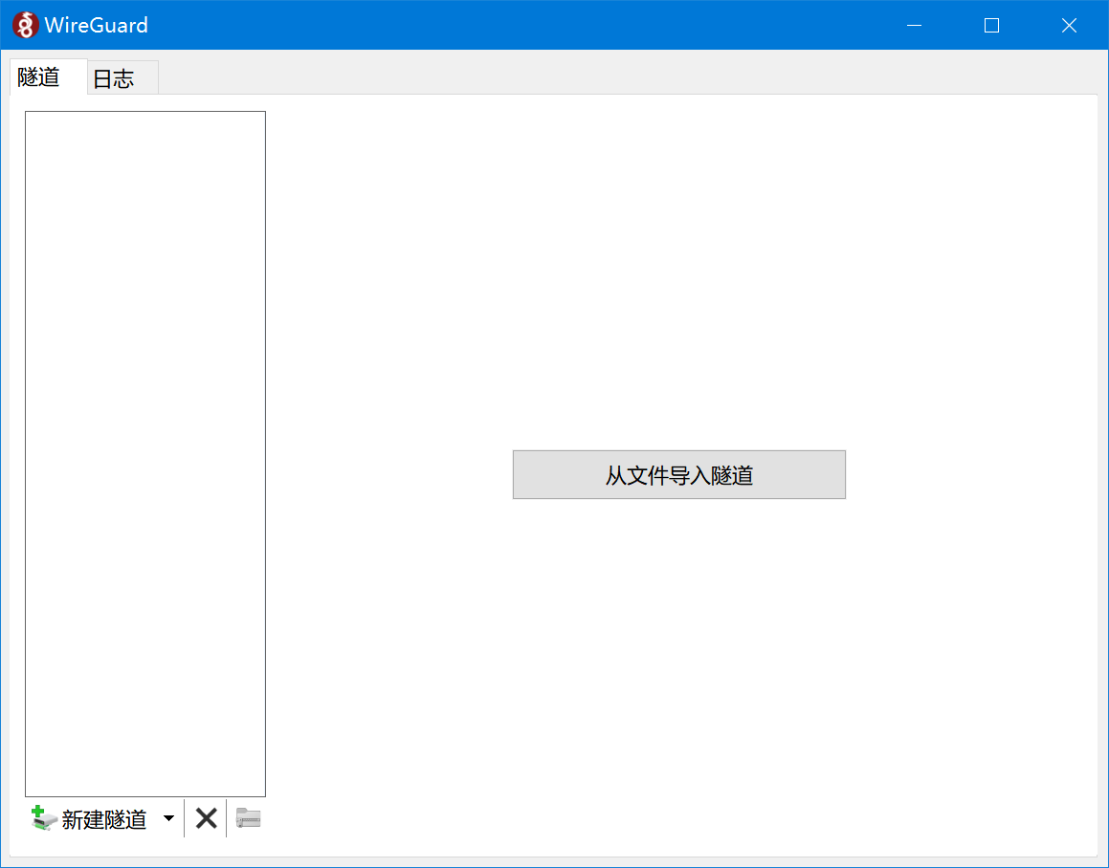The image size is (1109, 868).
Task: Click inside the empty tunnel list box
Action: pos(145,454)
